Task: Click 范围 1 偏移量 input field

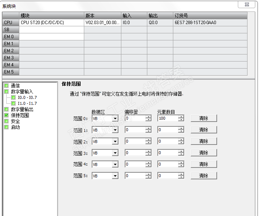Action: coord(135,130)
